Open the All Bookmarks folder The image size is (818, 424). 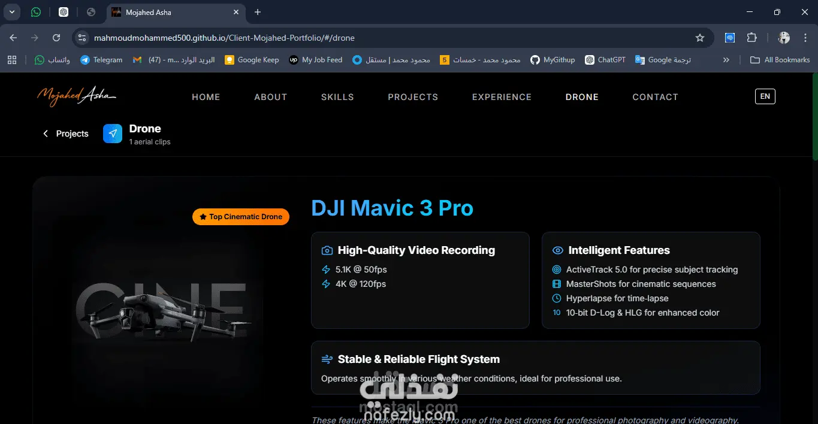[x=780, y=60]
